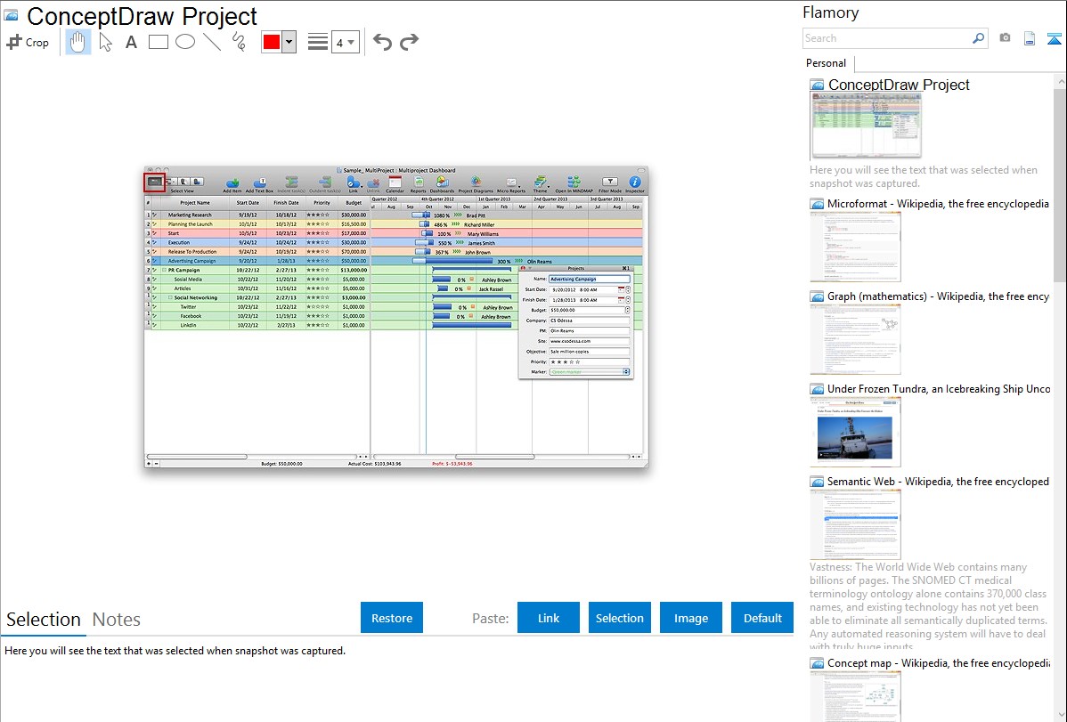Undo the last annotation
The width and height of the screenshot is (1067, 722).
pos(382,42)
